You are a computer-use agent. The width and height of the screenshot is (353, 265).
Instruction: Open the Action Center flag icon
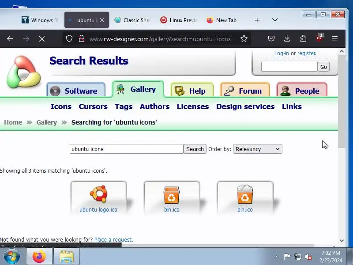[x=287, y=257]
